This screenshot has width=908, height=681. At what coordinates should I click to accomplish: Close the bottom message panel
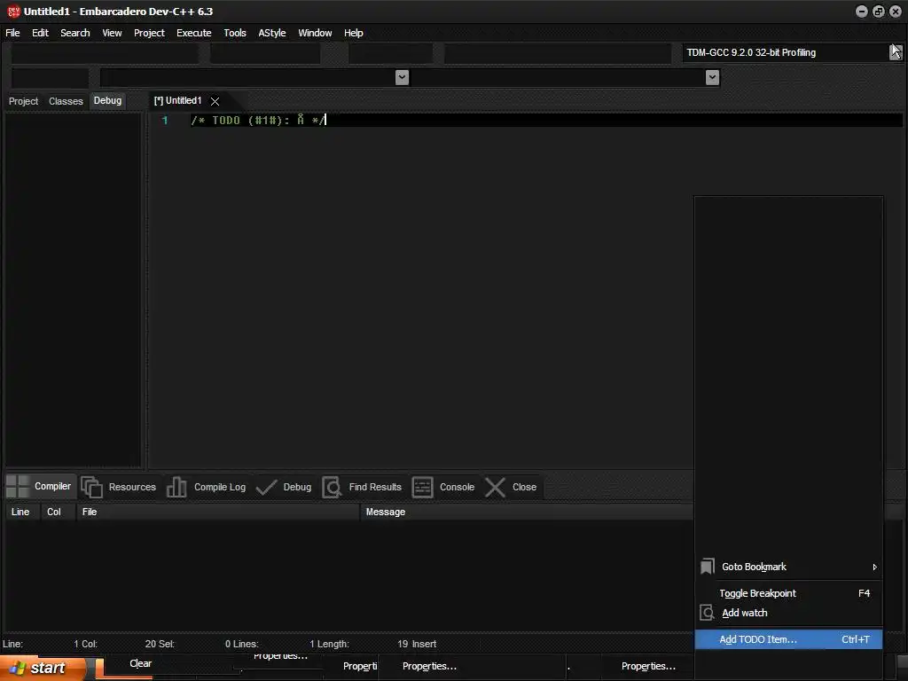tap(511, 487)
